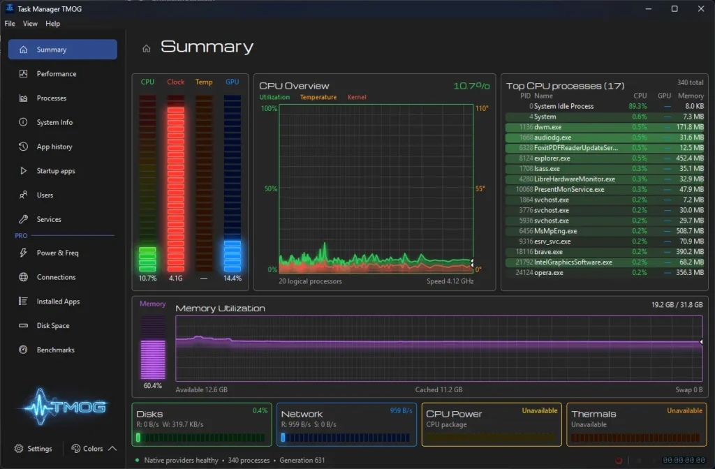Open the Summary page in the sidebar
Viewport: 715px width, 469px height.
62,50
